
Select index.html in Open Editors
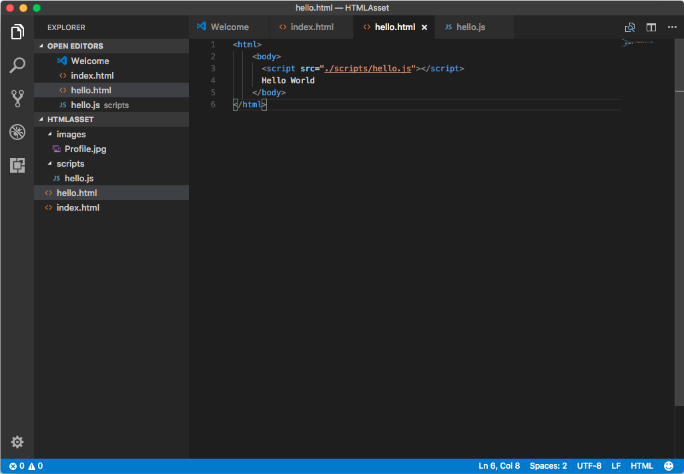click(111, 75)
